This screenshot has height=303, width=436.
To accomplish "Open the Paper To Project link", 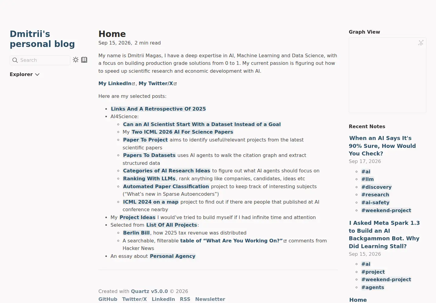I will (145, 140).
